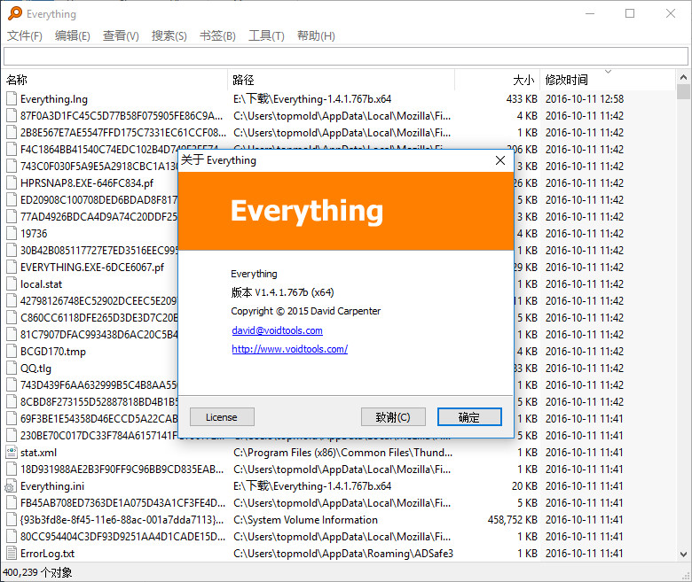Select the local.stat file name
The image size is (692, 582).
tap(41, 284)
